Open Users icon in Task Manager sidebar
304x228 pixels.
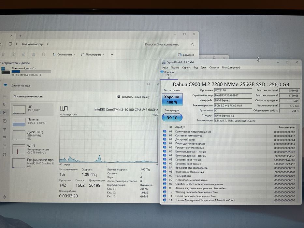tap(5, 138)
